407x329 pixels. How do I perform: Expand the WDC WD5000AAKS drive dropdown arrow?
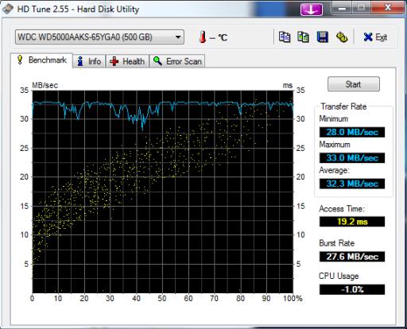[x=178, y=37]
